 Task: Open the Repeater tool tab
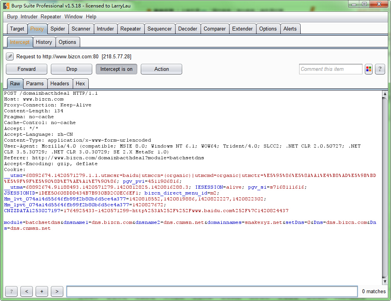point(131,29)
